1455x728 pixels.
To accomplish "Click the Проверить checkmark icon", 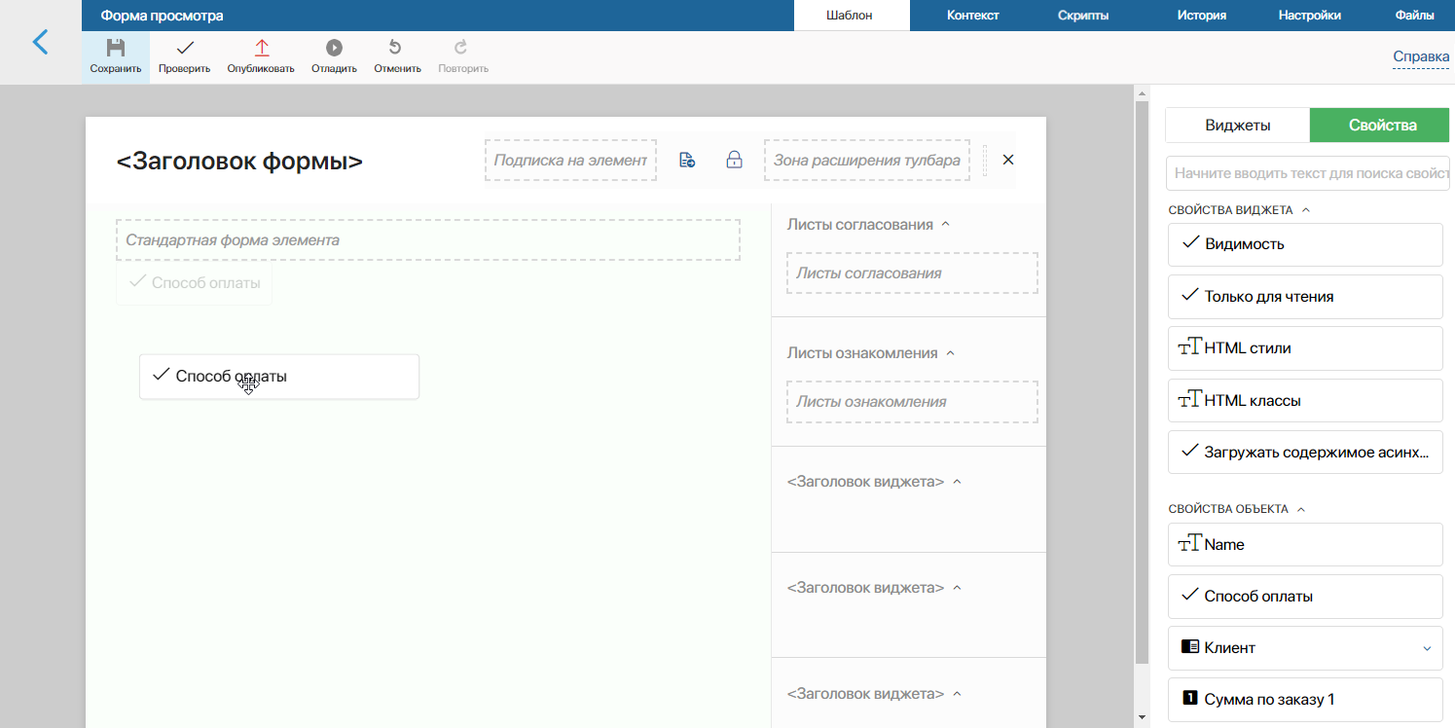I will coord(184,48).
